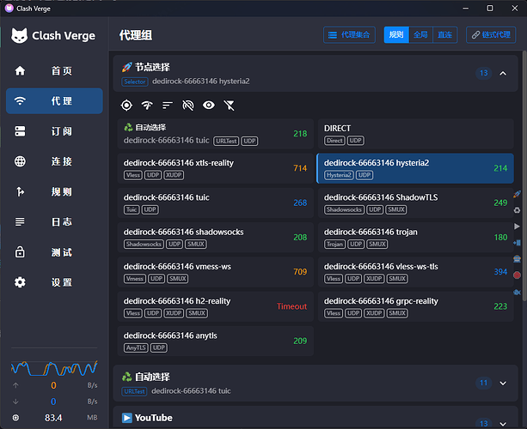Click the memory usage icon near 83.4
Viewport: 527px width, 429px height.
[15, 418]
